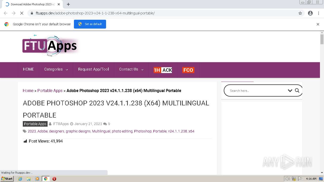Expand search options chevron
Viewport: 324px width, 182px height.
290,90
